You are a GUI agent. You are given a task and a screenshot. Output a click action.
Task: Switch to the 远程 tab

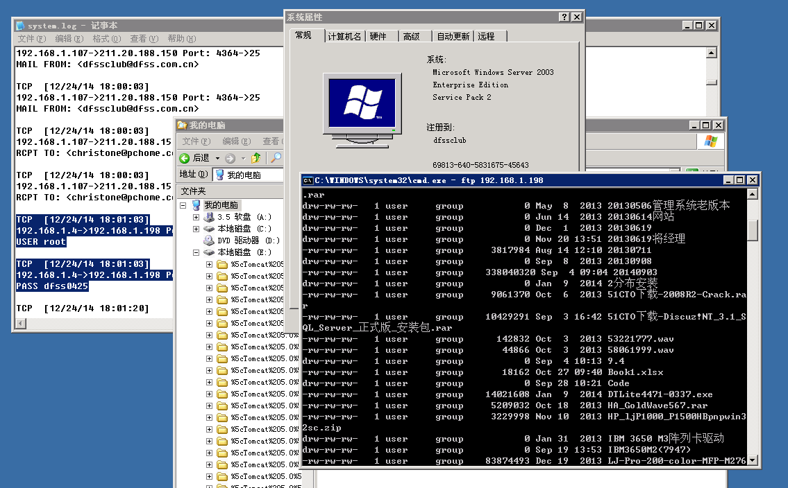click(486, 36)
